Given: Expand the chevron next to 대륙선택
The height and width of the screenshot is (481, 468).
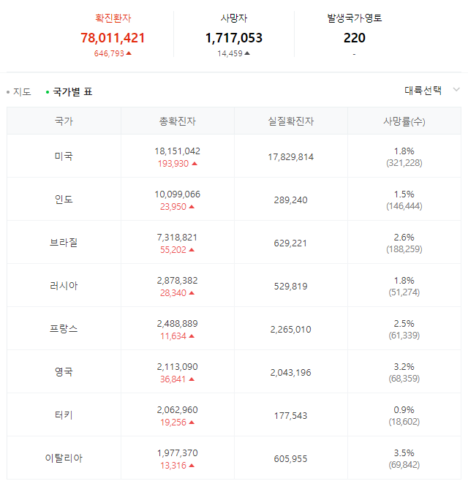Looking at the screenshot, I should 456,90.
